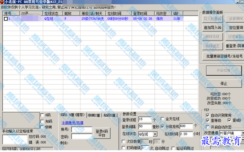Switch to the 快啊2厘 tab
This screenshot has height=152, width=244.
pyautogui.click(x=94, y=115)
